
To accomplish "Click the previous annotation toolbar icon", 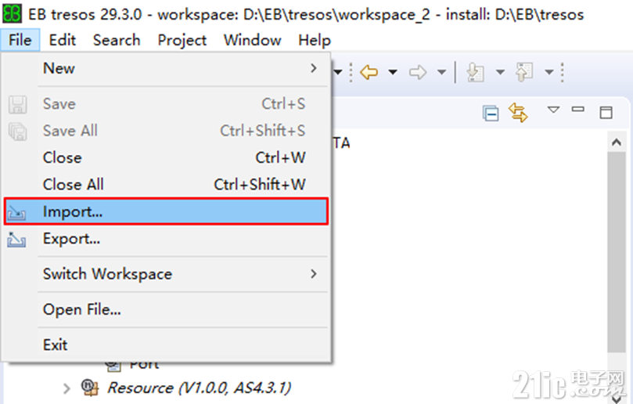I will tap(524, 73).
